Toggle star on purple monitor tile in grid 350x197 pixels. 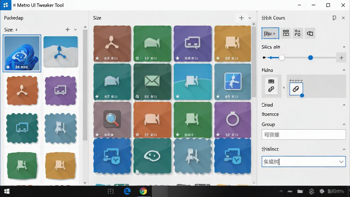(177, 58)
